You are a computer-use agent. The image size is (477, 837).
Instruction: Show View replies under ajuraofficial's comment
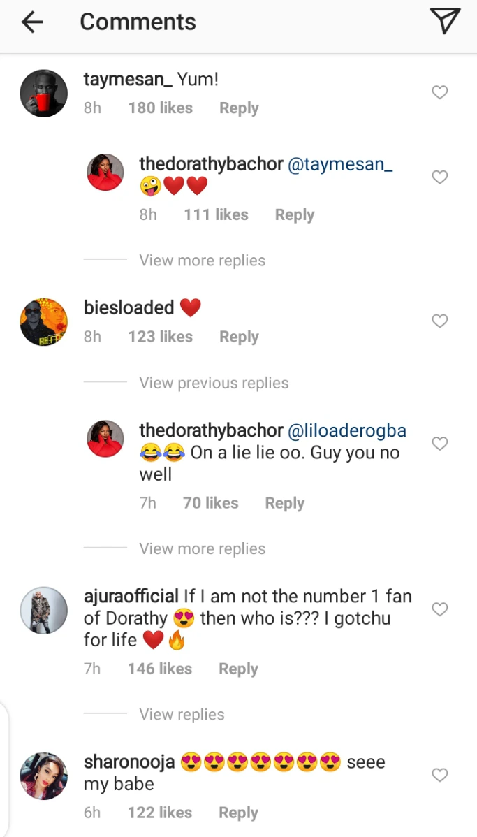pos(182,714)
